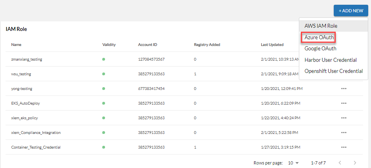Open actions menu for xiem_Compliance_Integration row
The image size is (371, 168).
click(344, 132)
